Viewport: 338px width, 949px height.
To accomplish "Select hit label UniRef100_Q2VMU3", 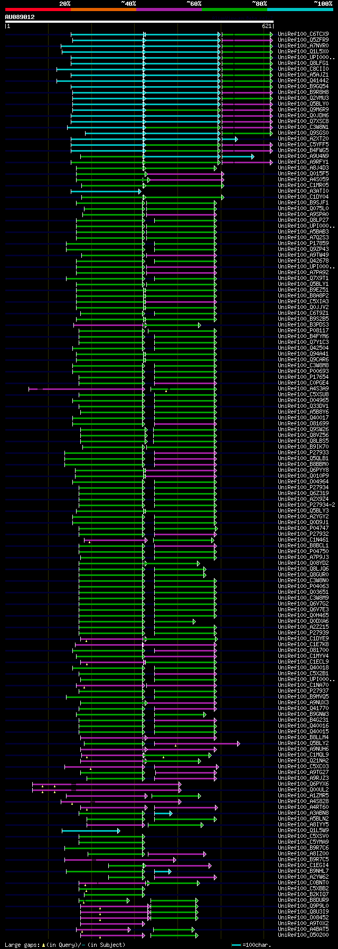I will point(303,98).
